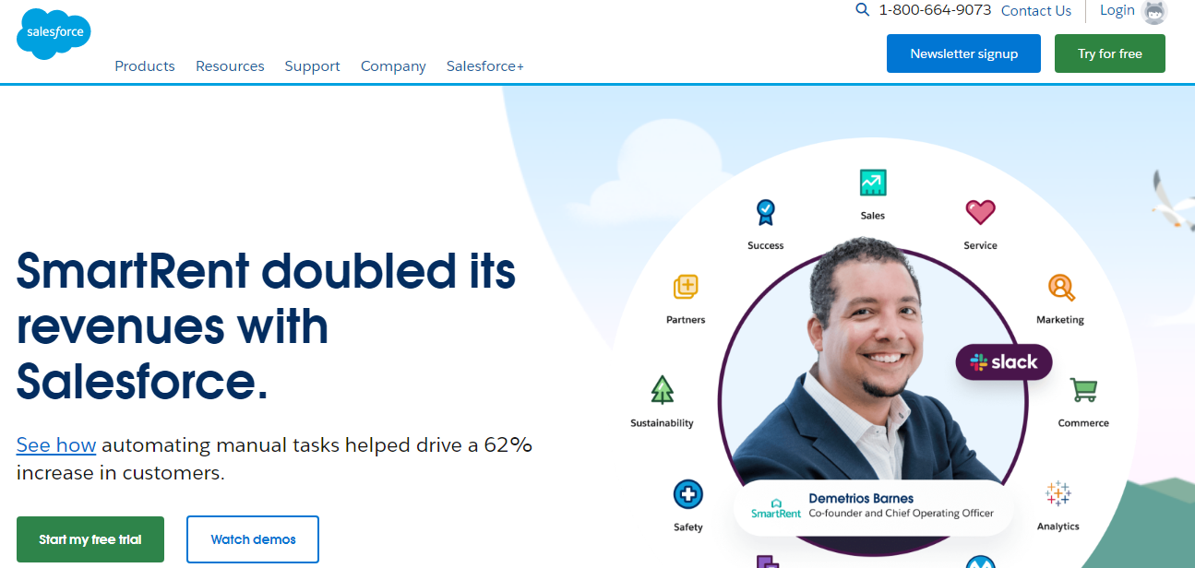The height and width of the screenshot is (568, 1195).
Task: Click the Marketing label text
Action: [x=1060, y=320]
